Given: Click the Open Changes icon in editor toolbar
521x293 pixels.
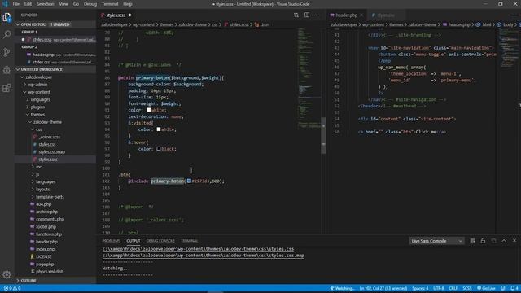Looking at the screenshot, I should (x=296, y=15).
